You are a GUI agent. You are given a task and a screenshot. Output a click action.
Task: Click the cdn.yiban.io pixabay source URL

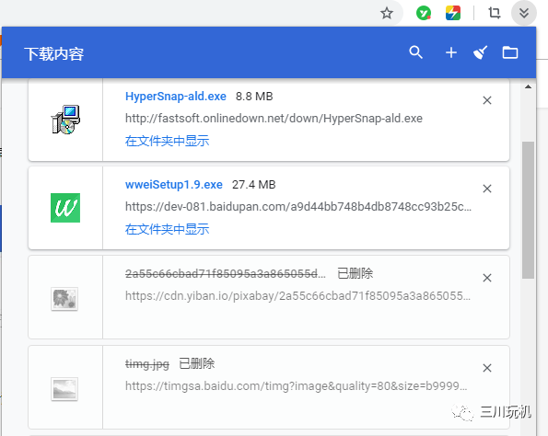pos(297,296)
